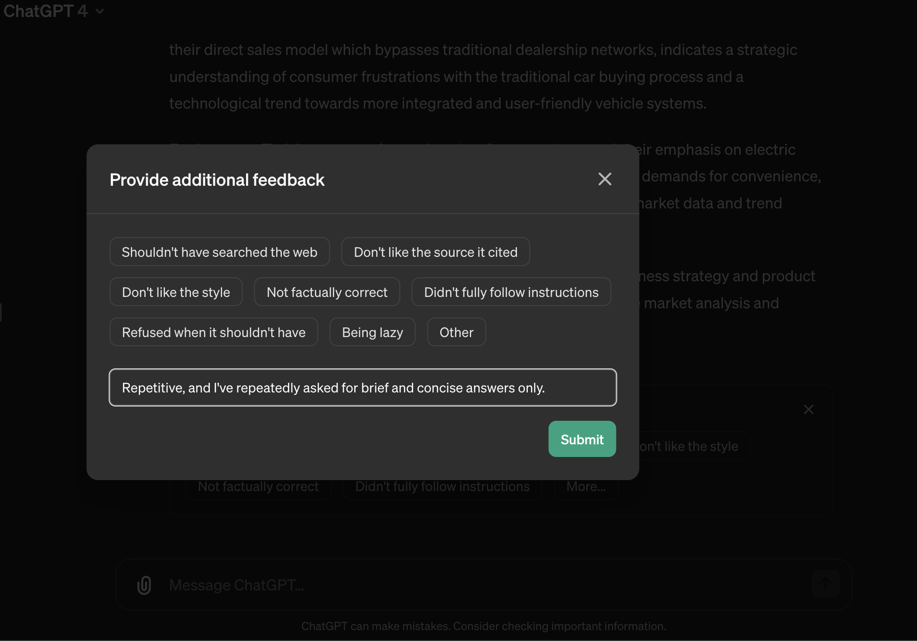Pick 'Didn't fully follow instructions' in dialog
The image size is (917, 641).
(511, 292)
